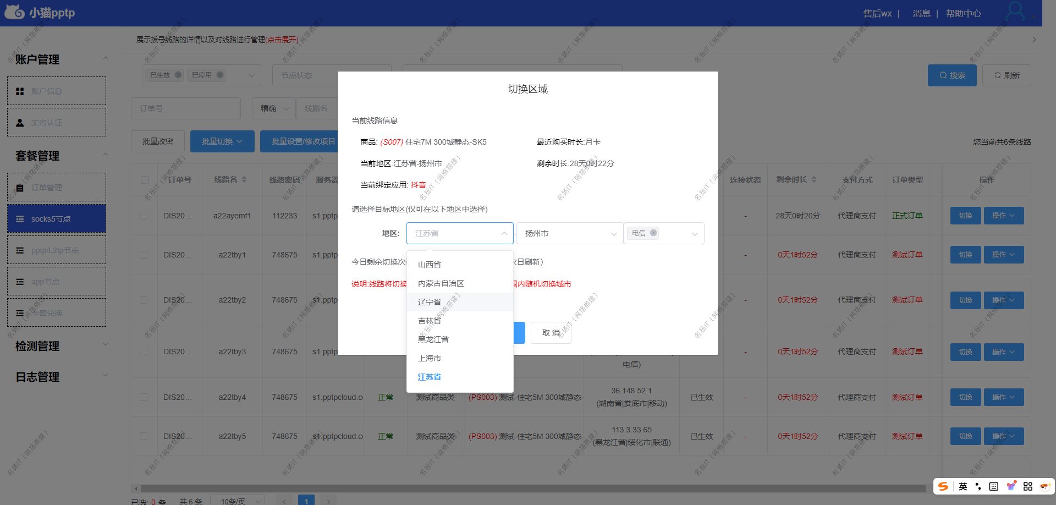Image resolution: width=1056 pixels, height=505 pixels.
Task: Click the 搜索 button
Action: tap(952, 75)
